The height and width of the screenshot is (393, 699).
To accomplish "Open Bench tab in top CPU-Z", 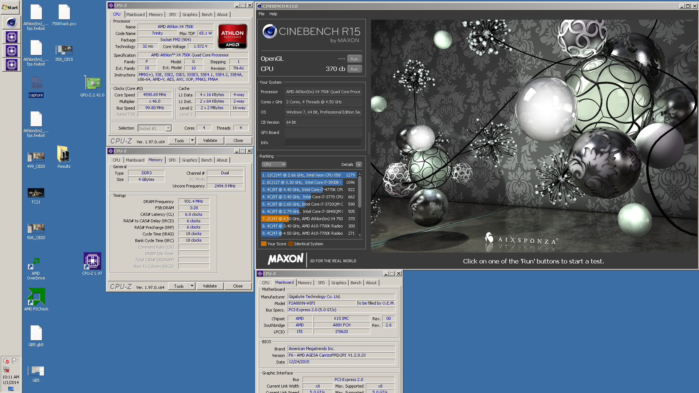I will click(207, 15).
